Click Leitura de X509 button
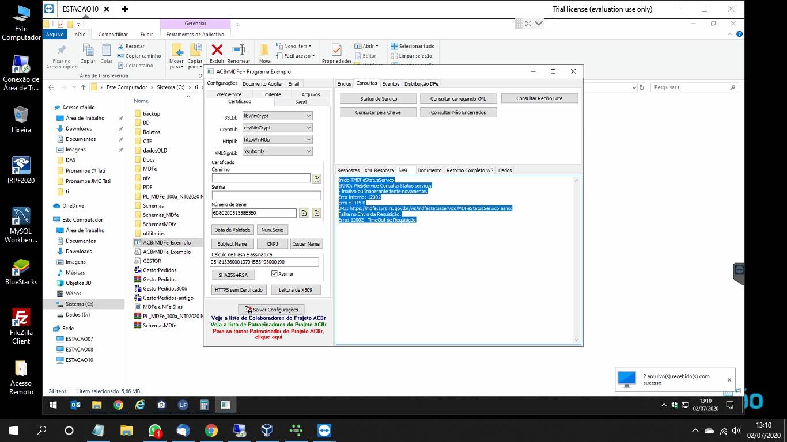The height and width of the screenshot is (442, 787). coord(296,289)
